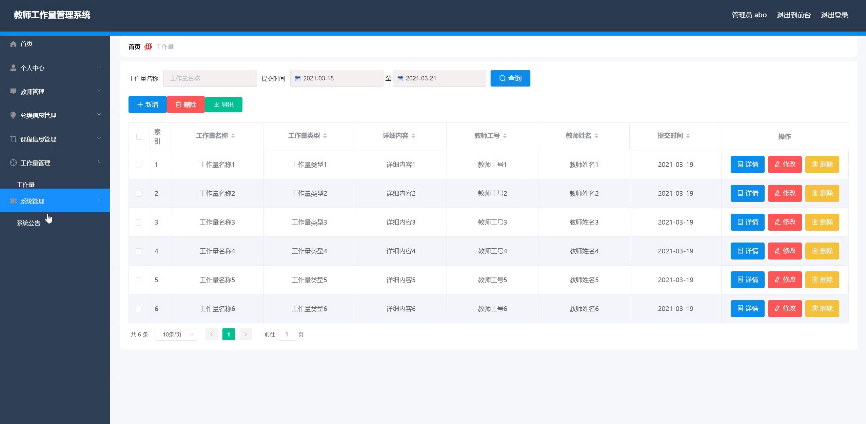Click the red 删除 button with trash icon
Image resolution: width=866 pixels, height=424 pixels.
(x=186, y=104)
